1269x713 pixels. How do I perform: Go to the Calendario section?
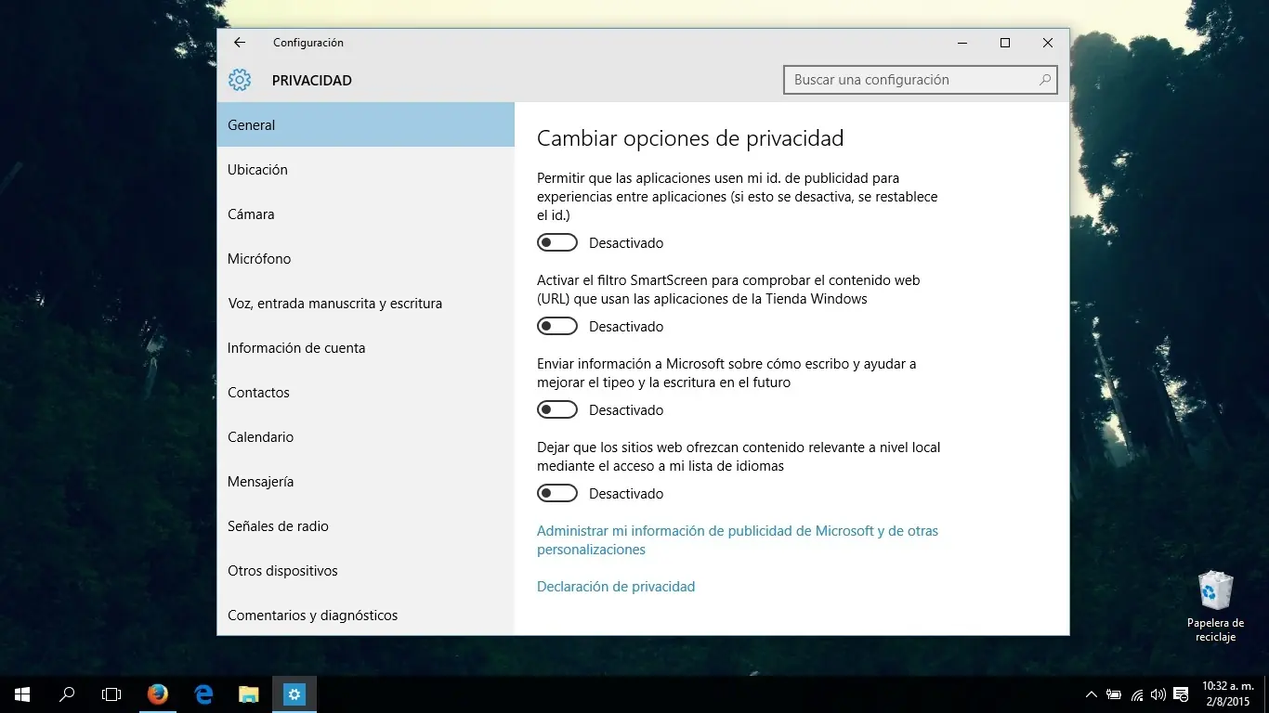[365, 436]
